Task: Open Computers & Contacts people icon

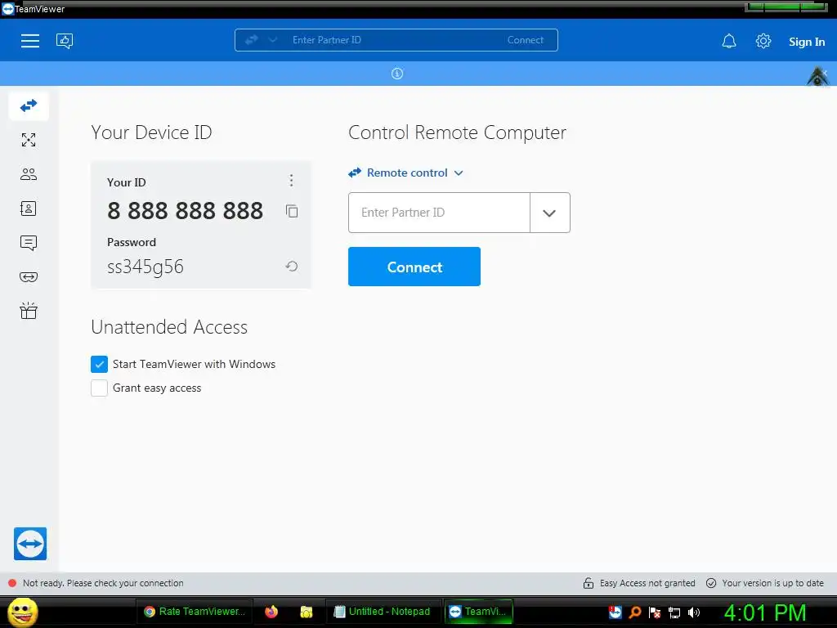Action: click(x=29, y=174)
